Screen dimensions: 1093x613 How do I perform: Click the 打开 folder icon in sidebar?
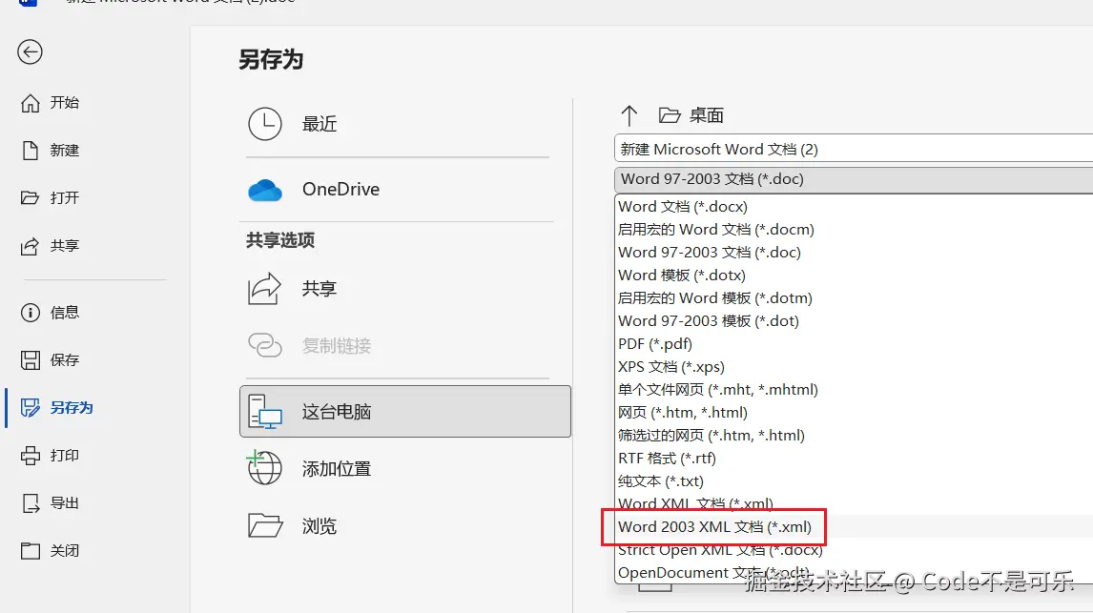click(x=30, y=198)
